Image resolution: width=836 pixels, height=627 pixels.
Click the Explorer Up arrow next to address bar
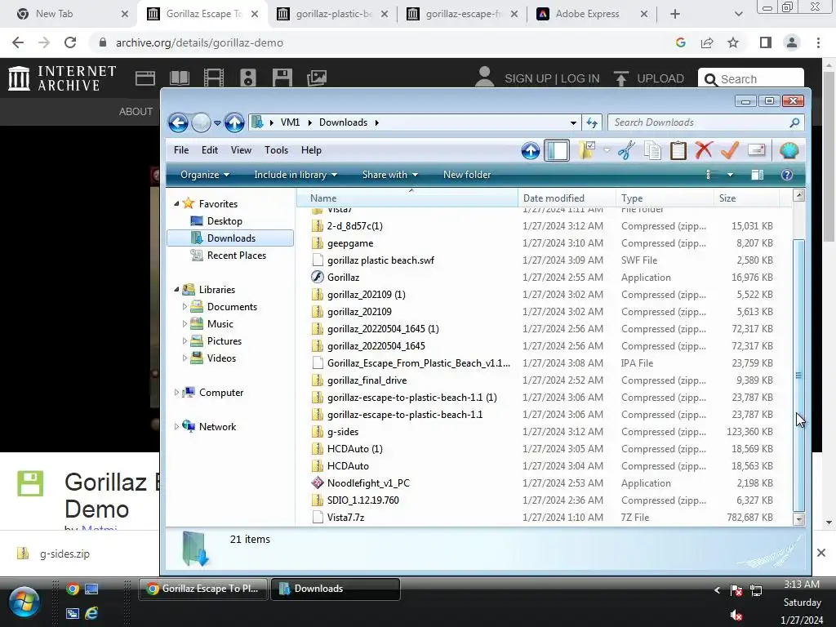click(234, 122)
